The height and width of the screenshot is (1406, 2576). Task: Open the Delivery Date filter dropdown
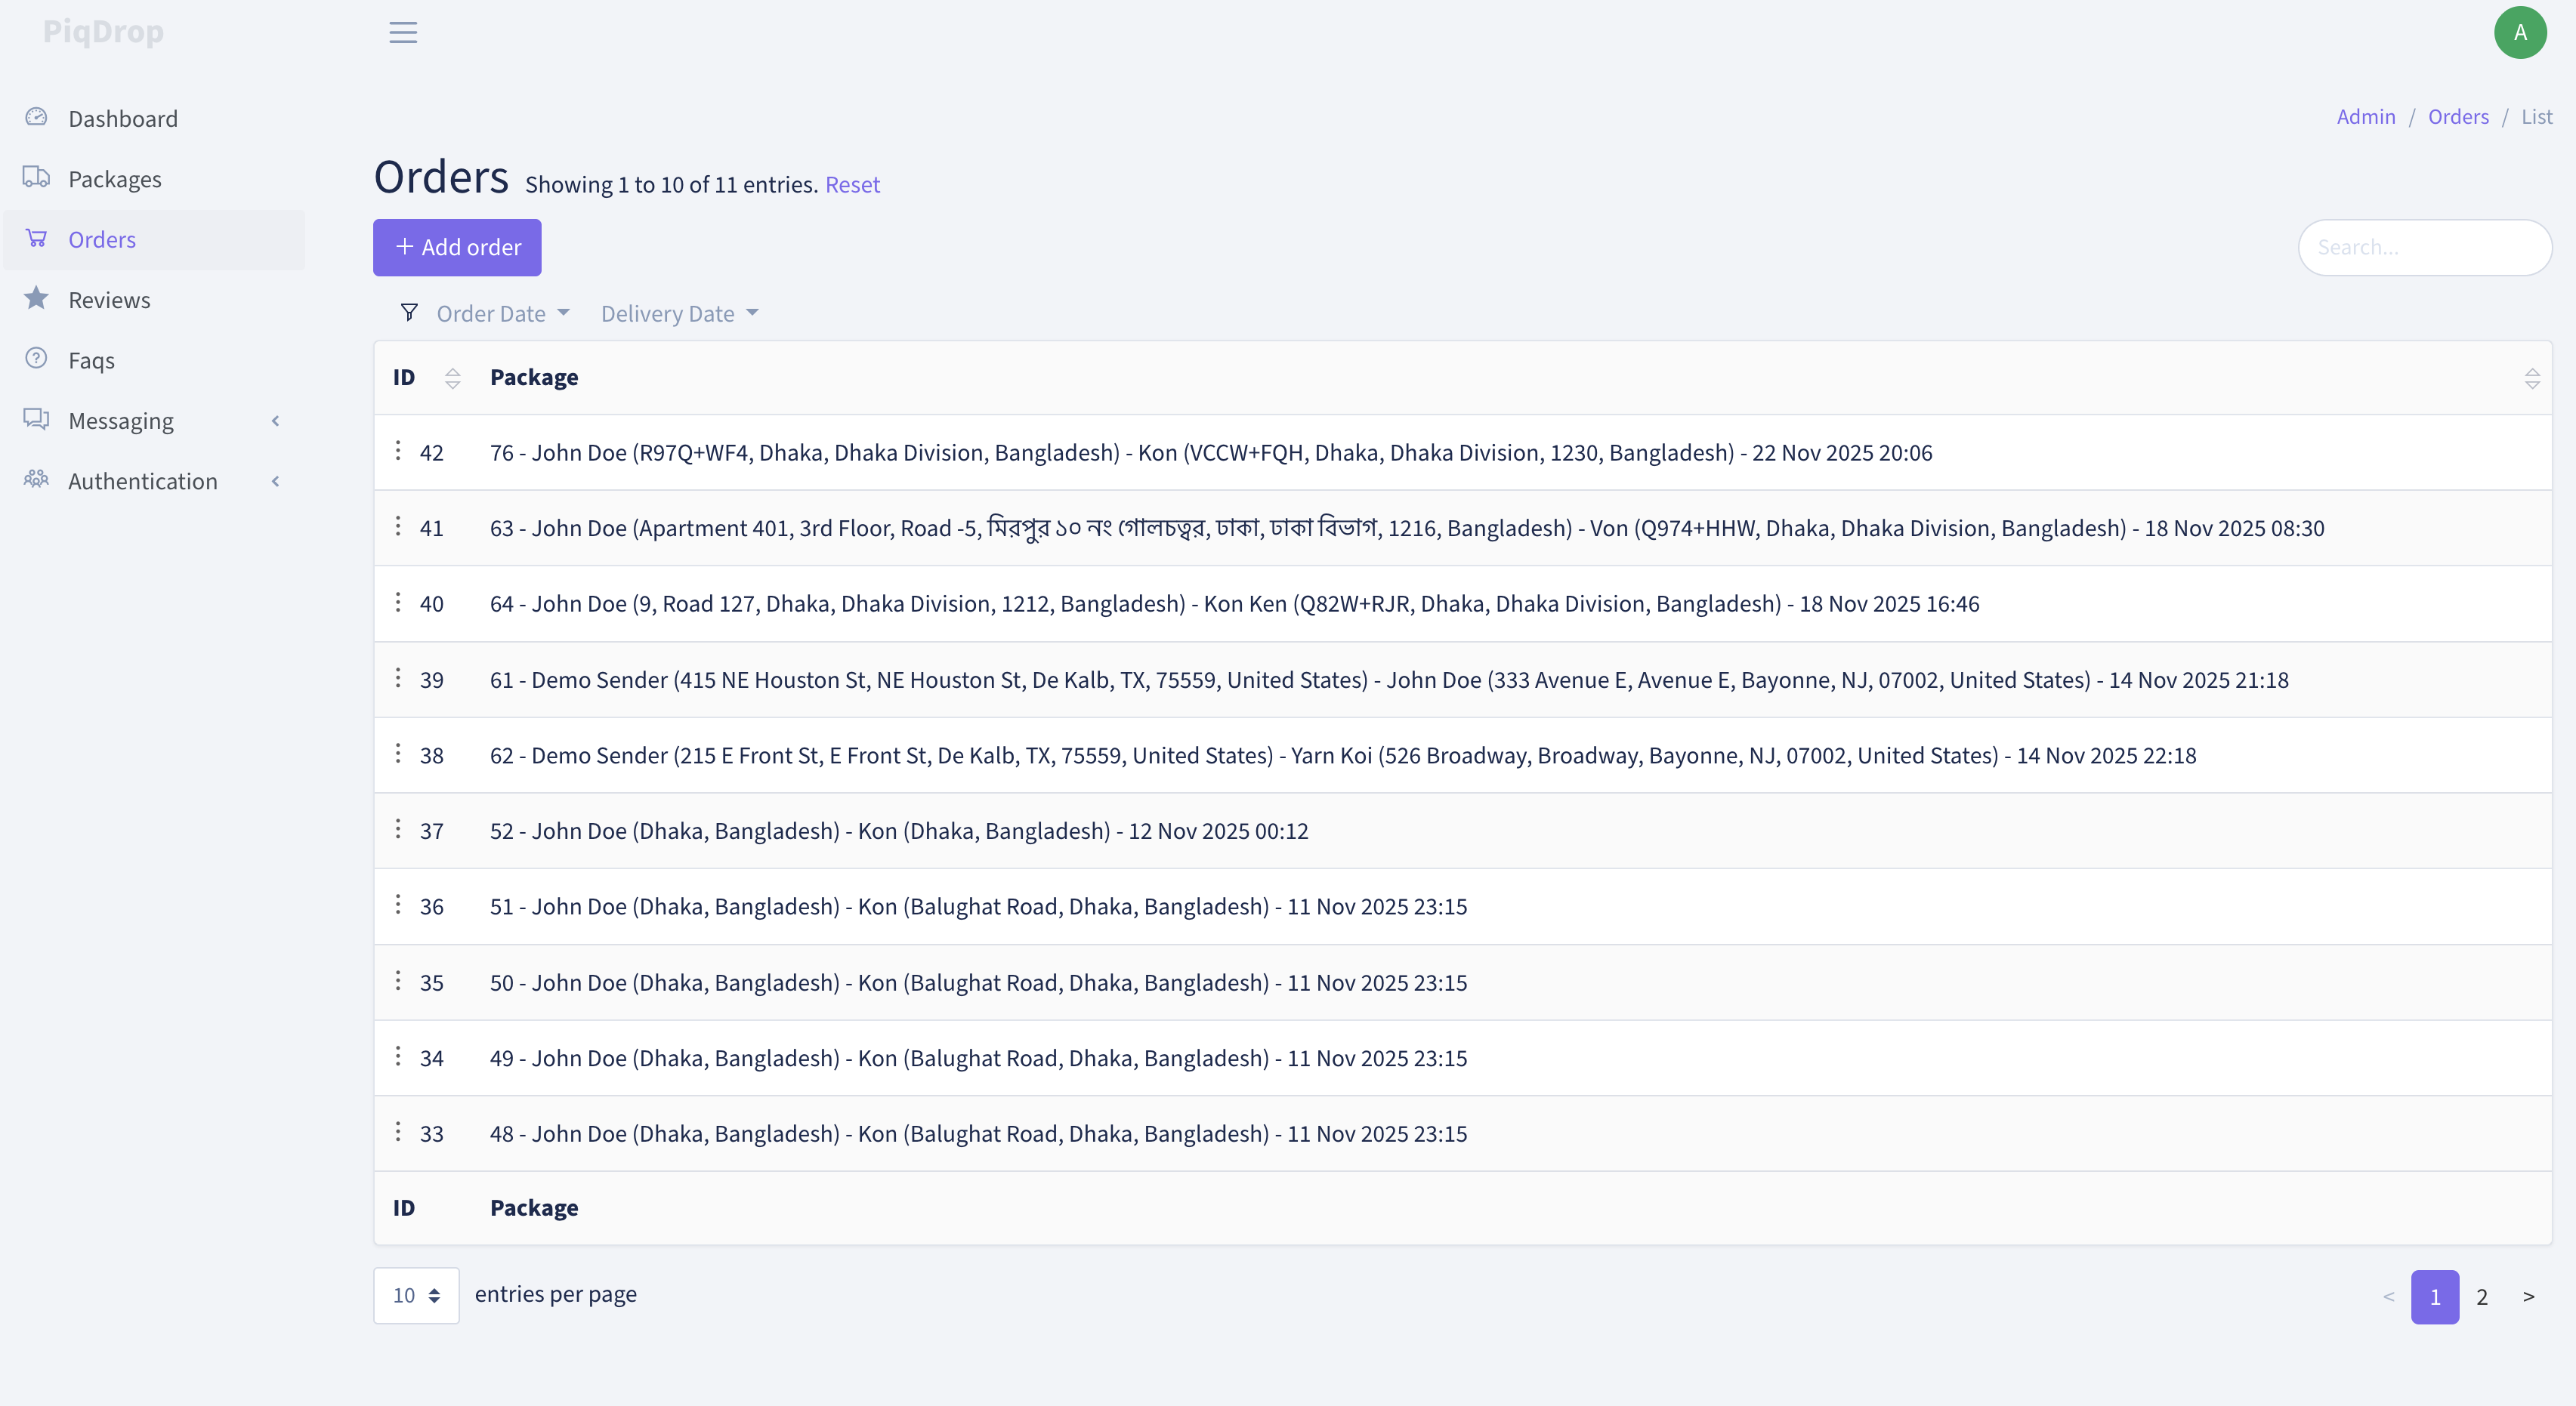[x=680, y=314]
